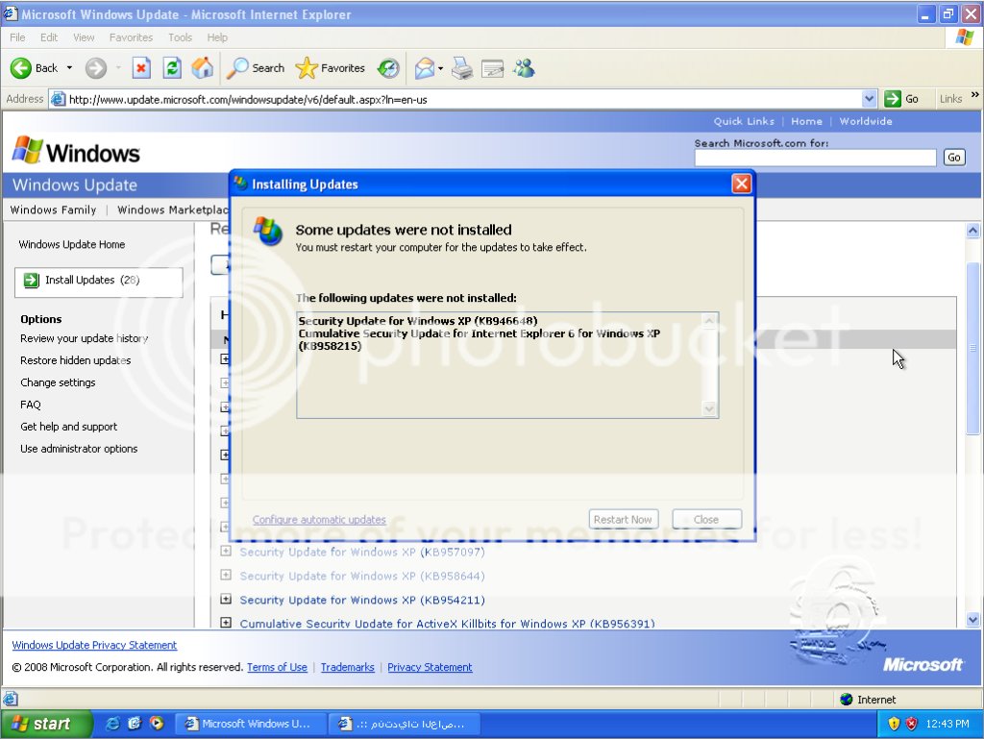Open the Search pane from the toolbar
Image resolution: width=984 pixels, height=739 pixels.
point(256,68)
